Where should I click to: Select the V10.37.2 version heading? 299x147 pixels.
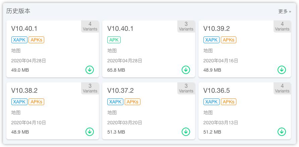coord(120,91)
